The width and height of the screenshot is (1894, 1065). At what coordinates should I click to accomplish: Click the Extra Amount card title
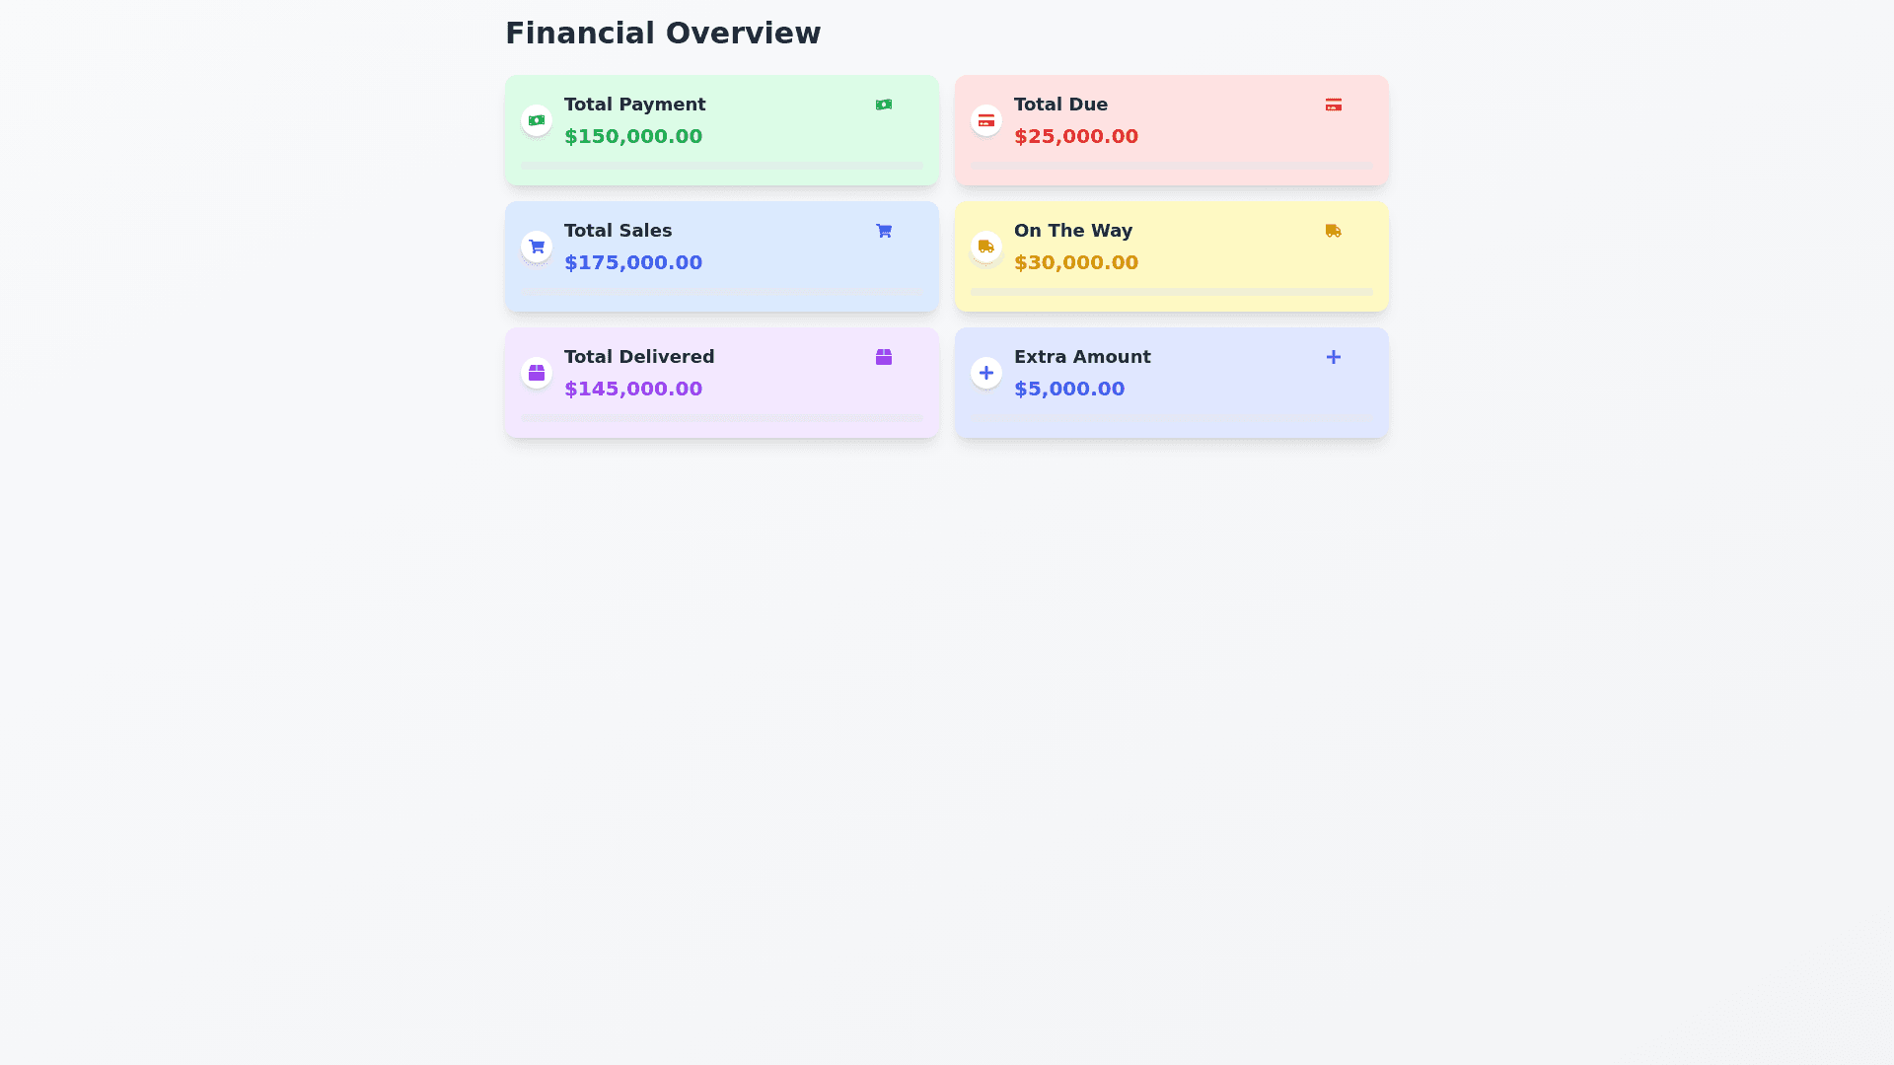(x=1082, y=357)
